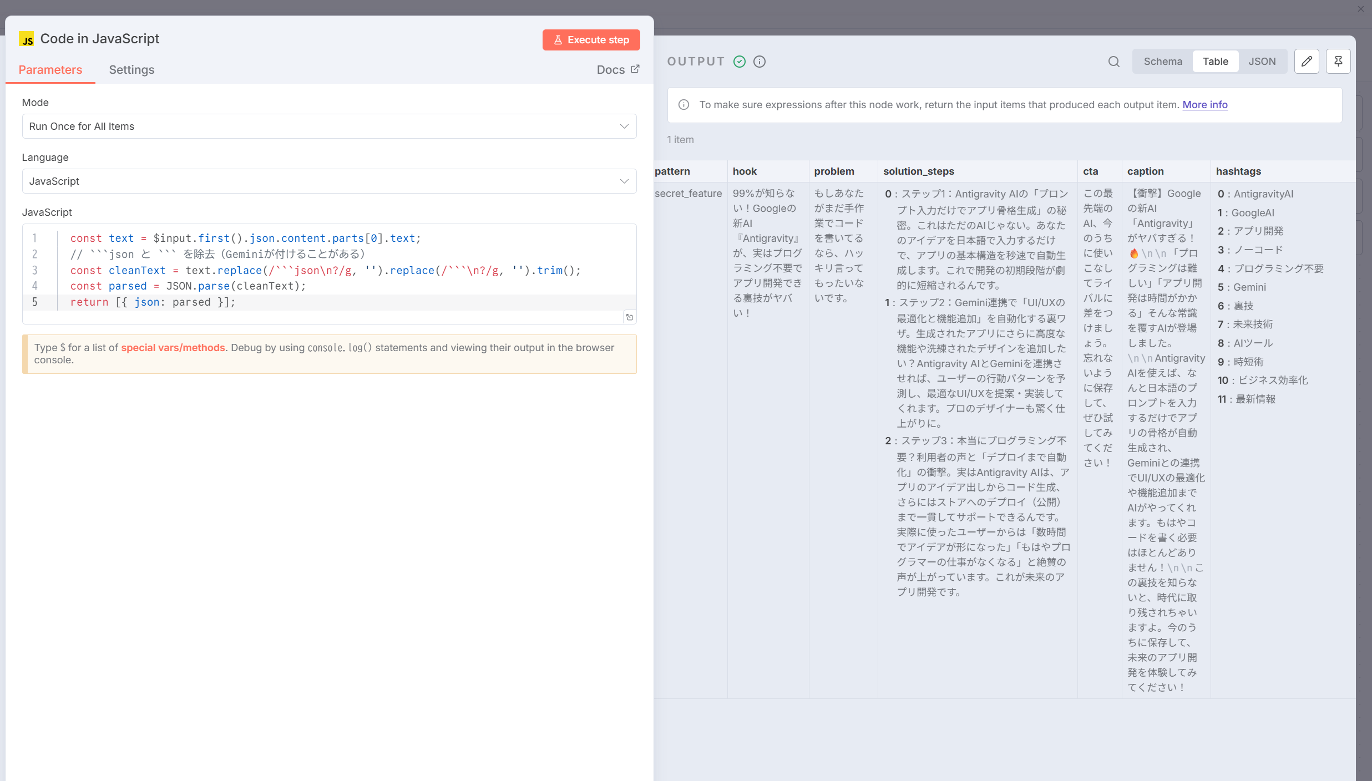Click the JS node icon beside title
Screen dimensions: 1372x781
coord(26,39)
